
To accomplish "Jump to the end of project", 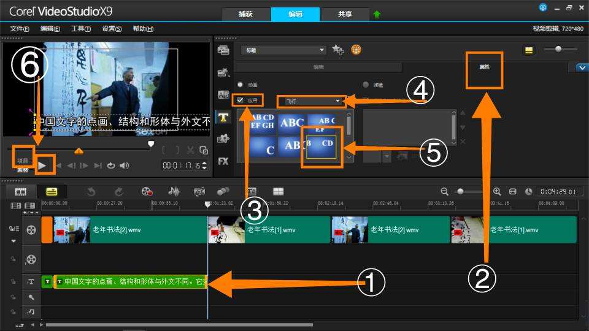I will click(x=98, y=165).
